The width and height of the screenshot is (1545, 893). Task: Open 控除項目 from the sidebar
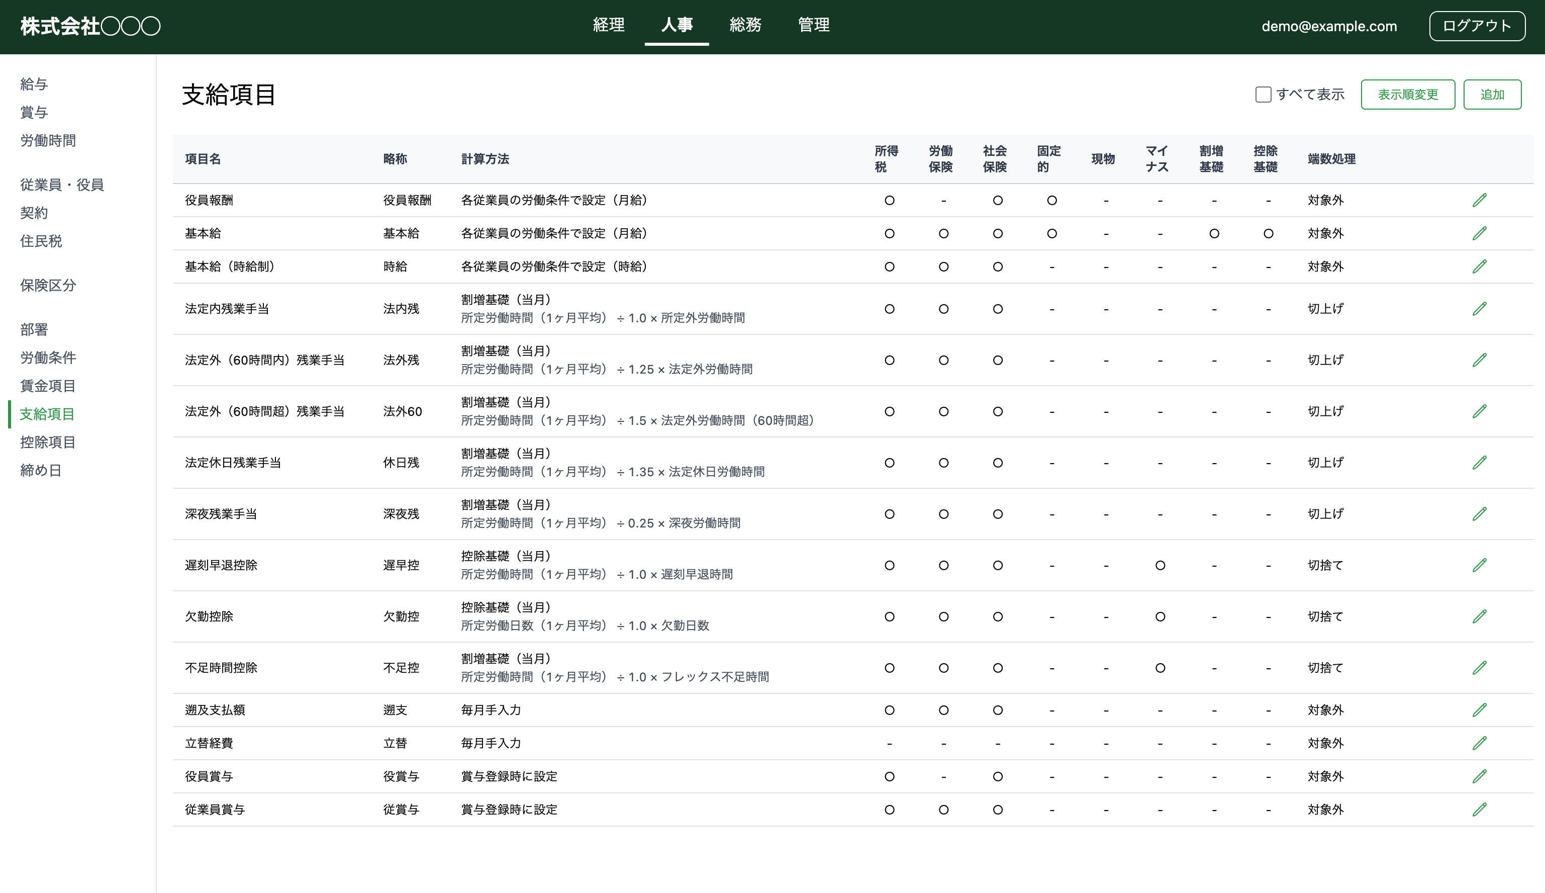[x=47, y=441]
